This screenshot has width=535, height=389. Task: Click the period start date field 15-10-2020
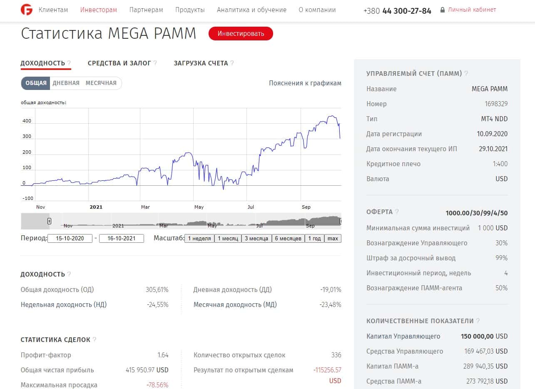pyautogui.click(x=70, y=239)
